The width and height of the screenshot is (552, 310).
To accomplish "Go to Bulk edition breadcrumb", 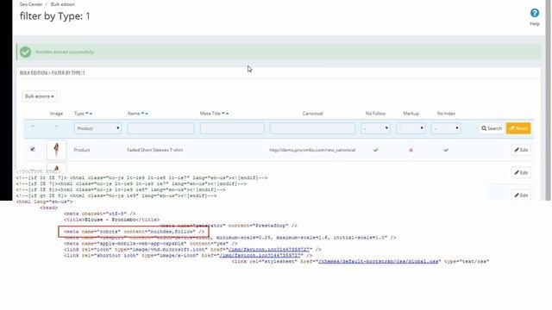I will coord(63,4).
